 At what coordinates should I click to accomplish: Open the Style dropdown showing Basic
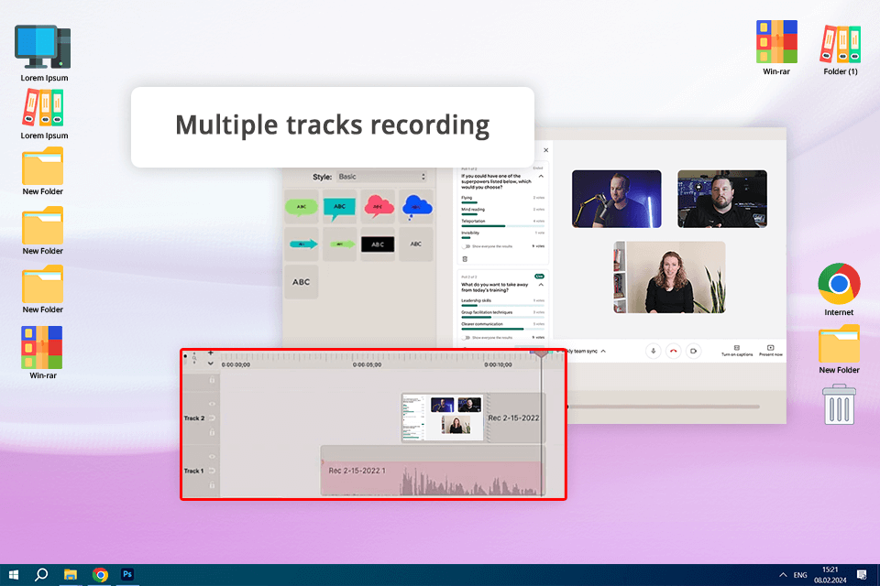(x=381, y=177)
